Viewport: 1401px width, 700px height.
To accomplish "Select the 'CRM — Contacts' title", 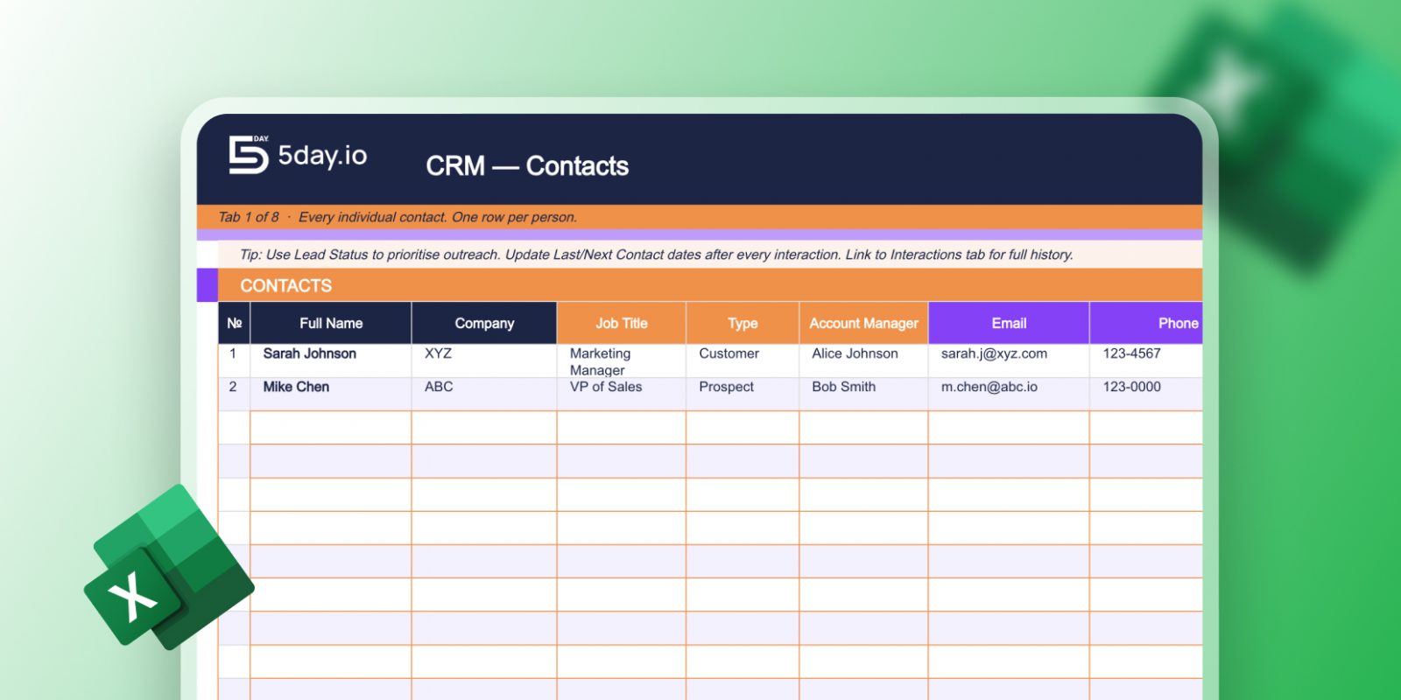I will pos(527,165).
